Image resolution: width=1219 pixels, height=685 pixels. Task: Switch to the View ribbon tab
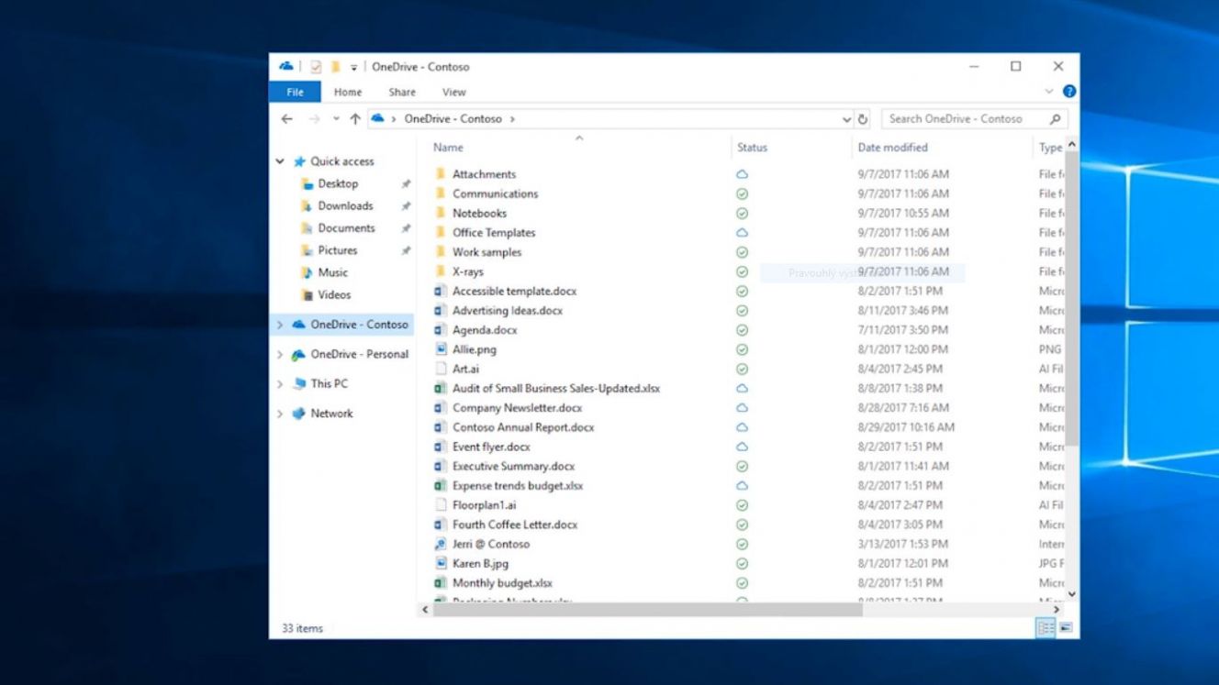click(x=454, y=92)
